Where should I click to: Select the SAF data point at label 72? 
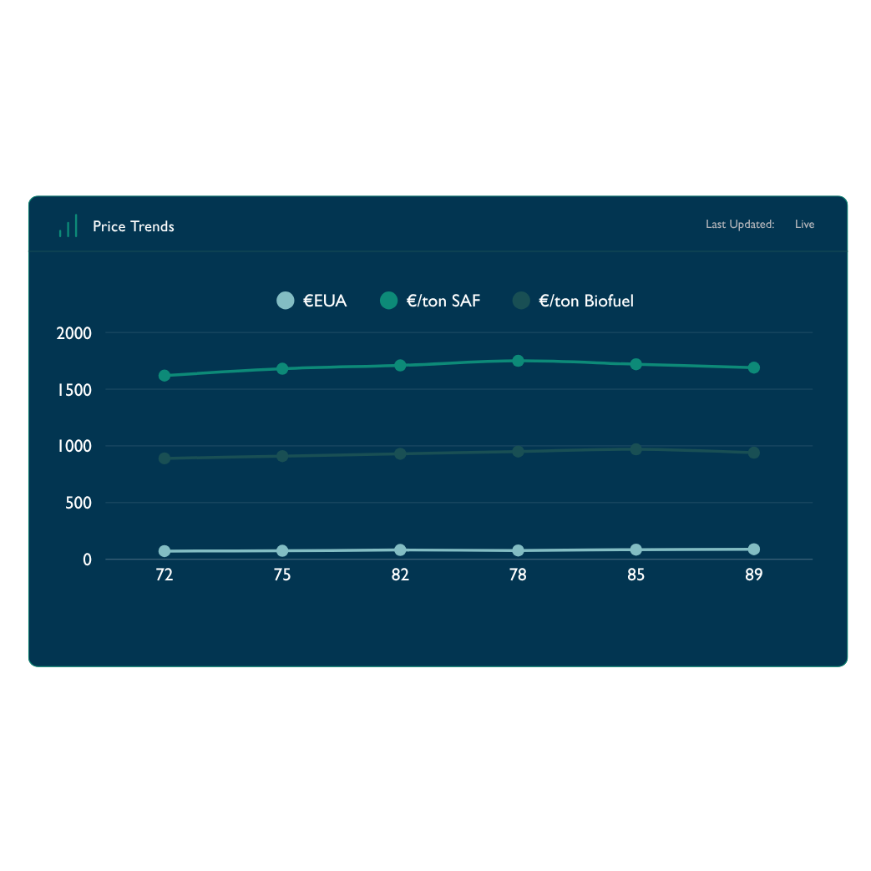(165, 376)
